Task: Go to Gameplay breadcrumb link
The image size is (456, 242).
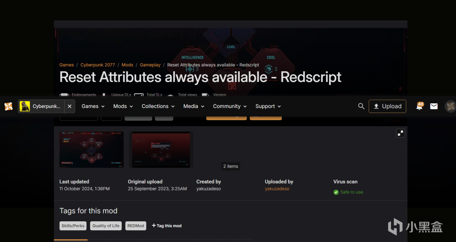Action: [x=150, y=65]
